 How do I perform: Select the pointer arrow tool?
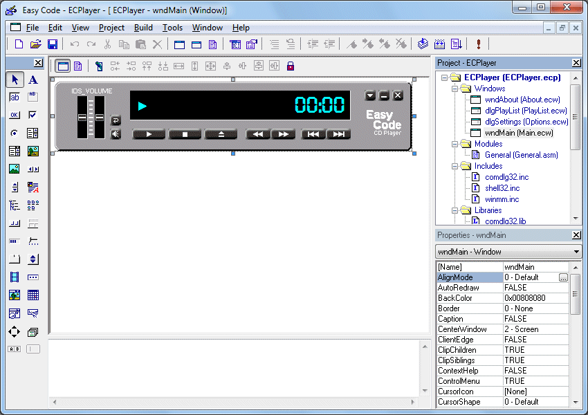point(15,80)
